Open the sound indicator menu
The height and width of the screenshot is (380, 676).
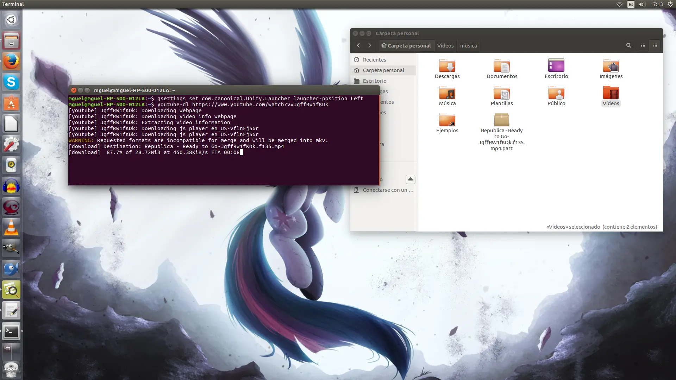point(641,4)
